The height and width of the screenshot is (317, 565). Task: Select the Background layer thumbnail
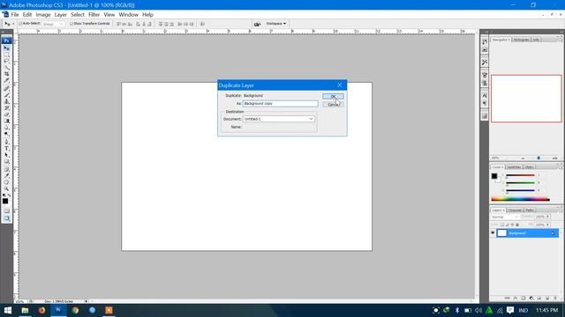[502, 233]
